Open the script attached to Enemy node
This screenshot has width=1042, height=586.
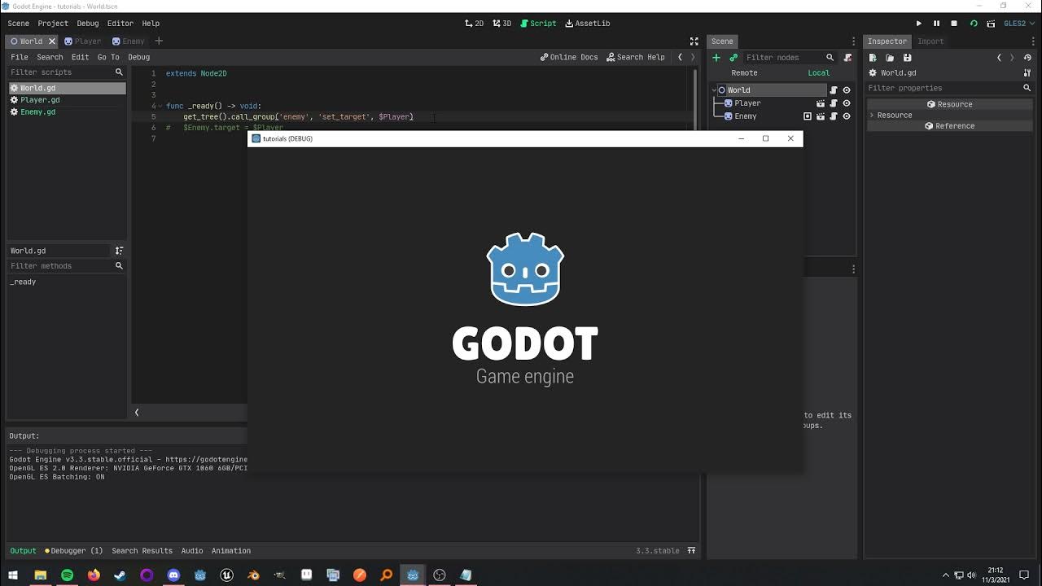click(834, 116)
